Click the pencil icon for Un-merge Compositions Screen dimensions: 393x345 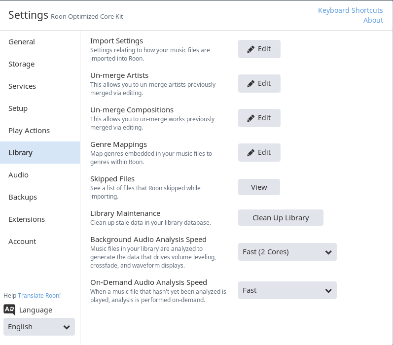tap(251, 118)
